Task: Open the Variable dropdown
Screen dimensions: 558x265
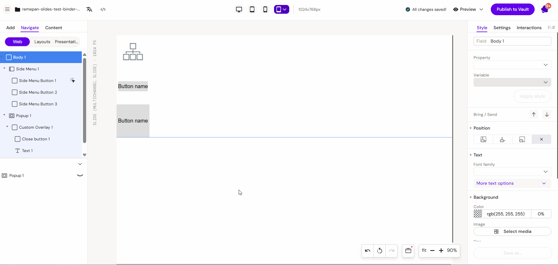Action: tap(512, 82)
